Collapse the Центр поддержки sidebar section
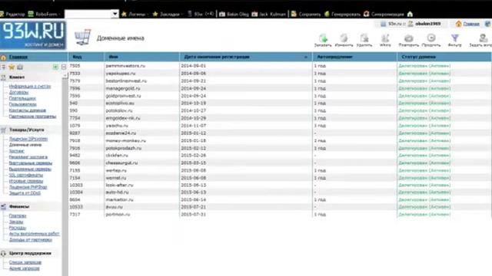 coord(30,253)
